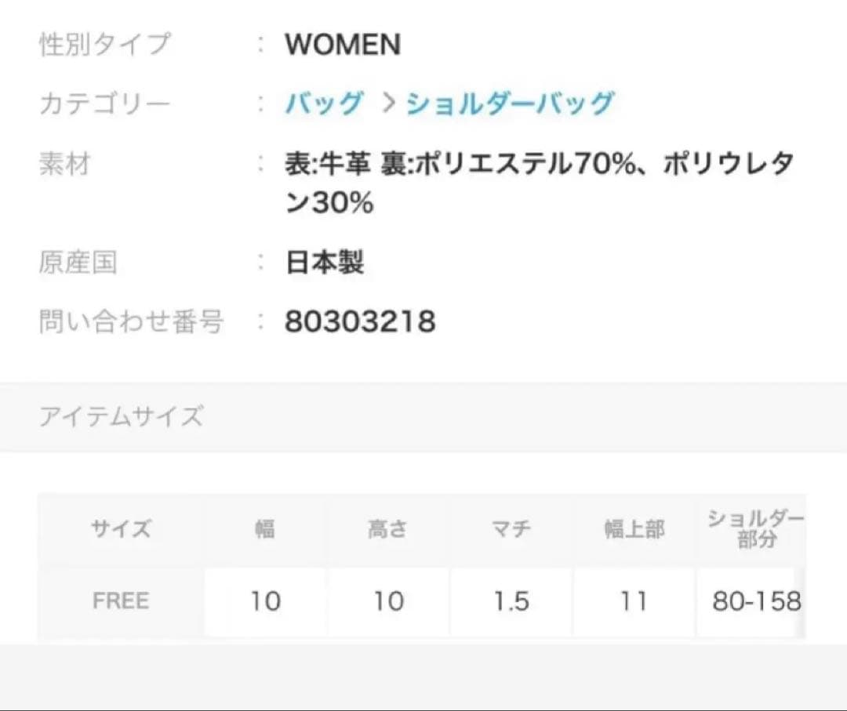The height and width of the screenshot is (711, 847).
Task: Open the バッグ category link
Action: pos(324,103)
